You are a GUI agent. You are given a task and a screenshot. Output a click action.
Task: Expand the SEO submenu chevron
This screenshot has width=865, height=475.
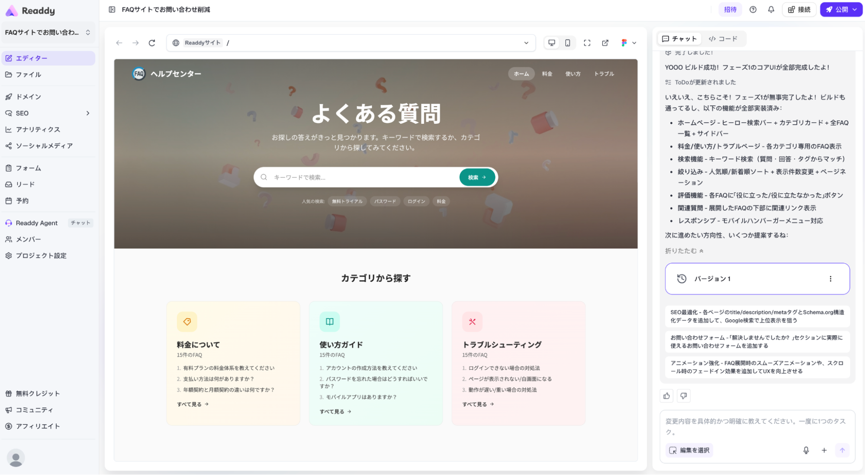(x=88, y=113)
